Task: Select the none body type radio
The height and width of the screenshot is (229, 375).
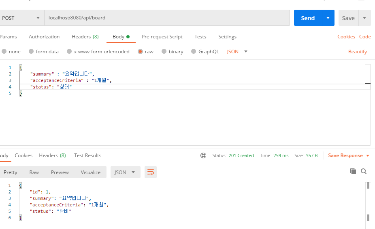Action: point(4,52)
